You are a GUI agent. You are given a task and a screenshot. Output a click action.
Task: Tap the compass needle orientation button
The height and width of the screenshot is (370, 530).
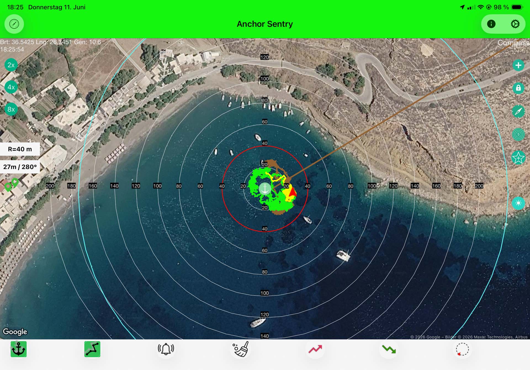pyautogui.click(x=518, y=111)
